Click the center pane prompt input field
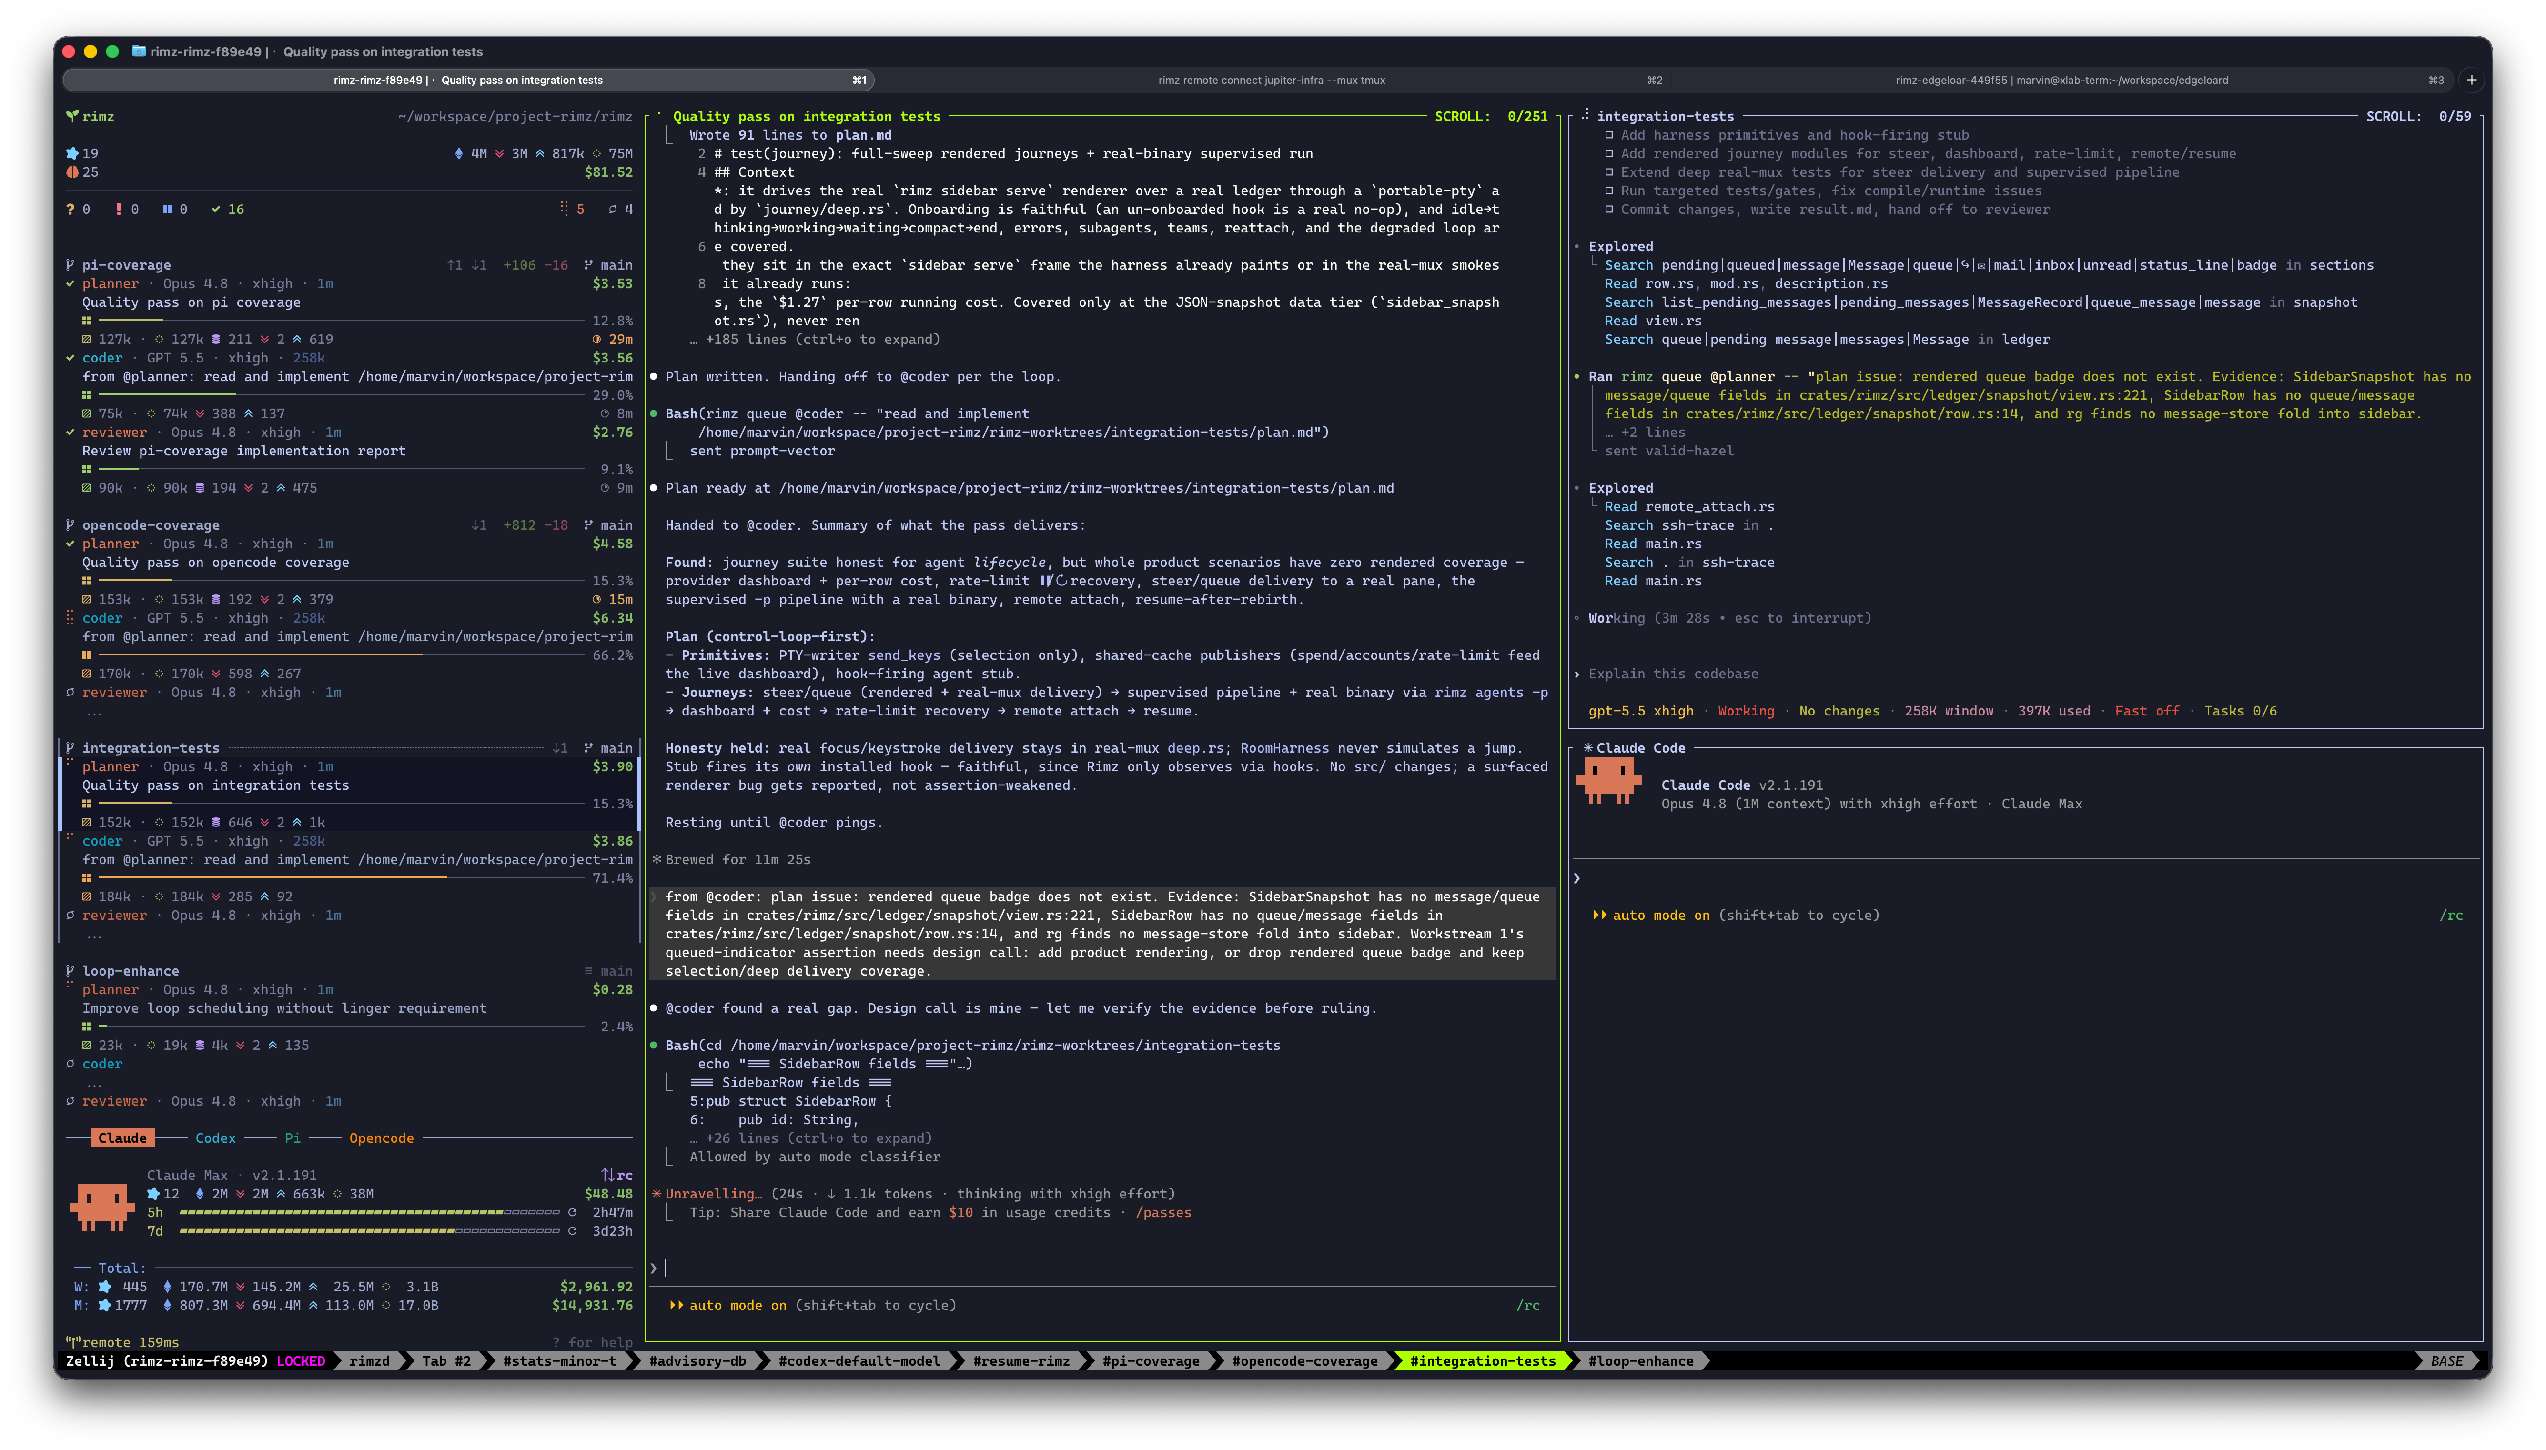Viewport: 2546px width, 1450px height. [1102, 1268]
